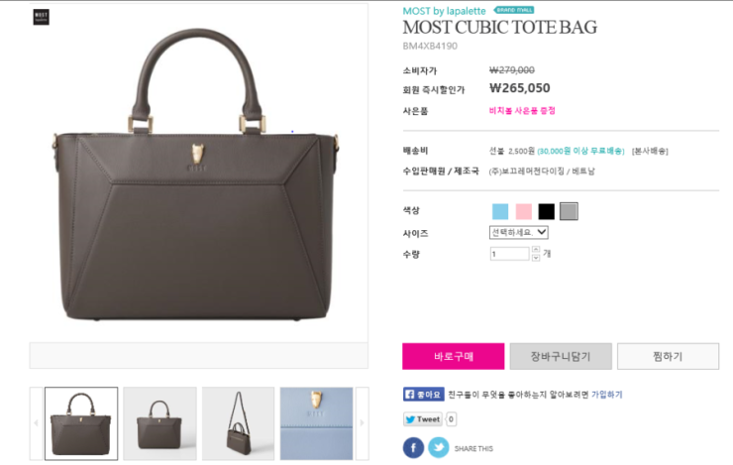Viewport: 733px width, 465px height.
Task: Select the black color swatch
Action: (546, 211)
